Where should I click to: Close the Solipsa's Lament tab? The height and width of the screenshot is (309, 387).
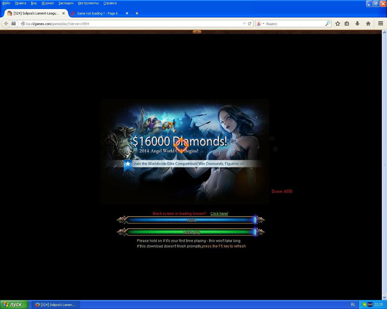point(63,13)
